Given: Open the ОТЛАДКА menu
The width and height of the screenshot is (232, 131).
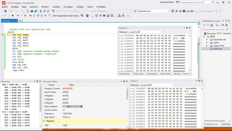Looking at the screenshot, I should click(x=68, y=7).
